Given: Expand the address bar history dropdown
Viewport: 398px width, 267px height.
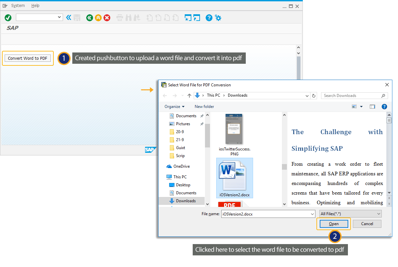Looking at the screenshot, I should [307, 96].
